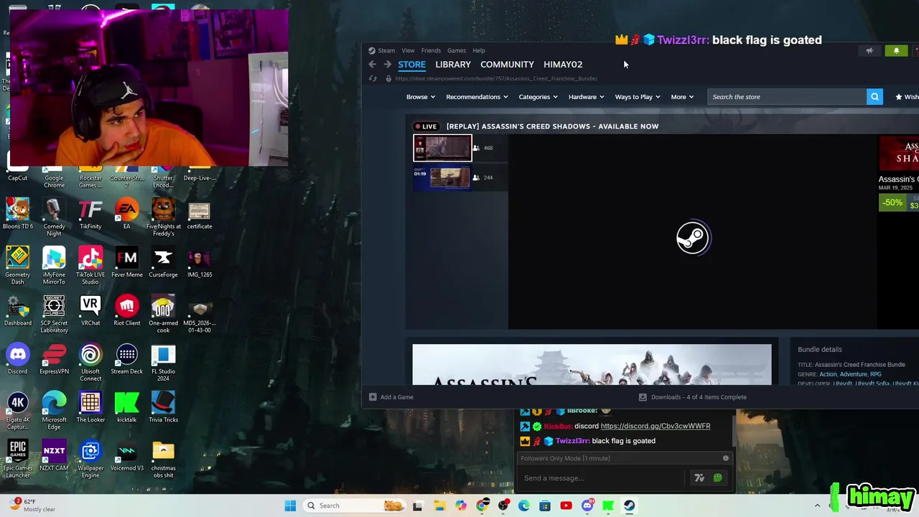This screenshot has height=517, width=919.
Task: Open the Games menu in Steam
Action: tap(457, 50)
